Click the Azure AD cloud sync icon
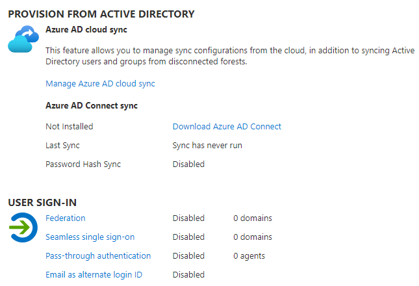 pos(23,39)
